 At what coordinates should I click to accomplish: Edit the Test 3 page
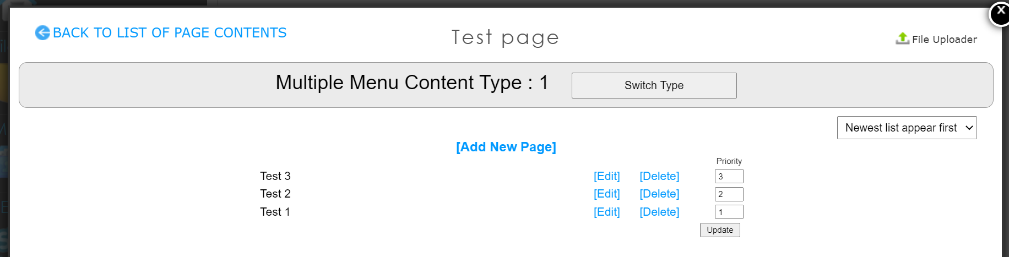[x=606, y=176]
